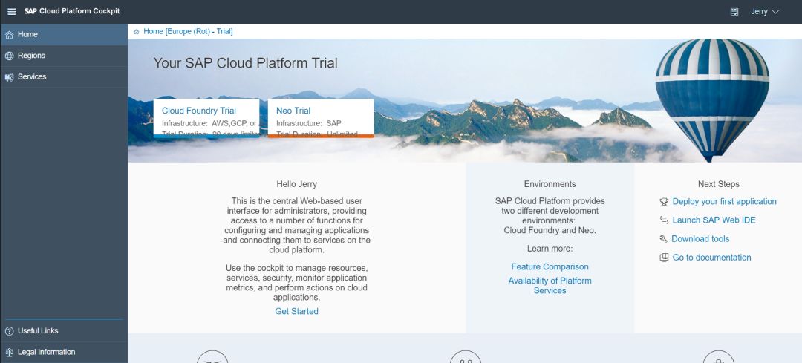
Task: Select Home in the sidebar
Action: click(x=64, y=34)
